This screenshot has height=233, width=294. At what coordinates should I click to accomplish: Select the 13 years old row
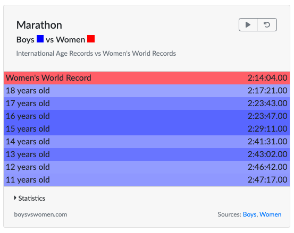(x=147, y=154)
